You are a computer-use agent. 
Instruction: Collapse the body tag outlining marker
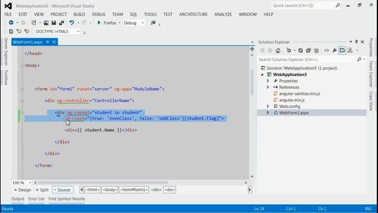point(22,66)
